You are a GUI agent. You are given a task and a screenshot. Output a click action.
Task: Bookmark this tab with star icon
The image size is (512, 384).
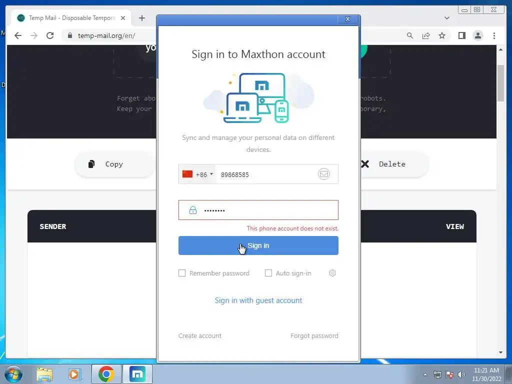point(442,35)
